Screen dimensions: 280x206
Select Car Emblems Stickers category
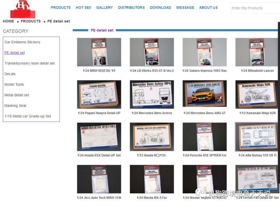22,42
